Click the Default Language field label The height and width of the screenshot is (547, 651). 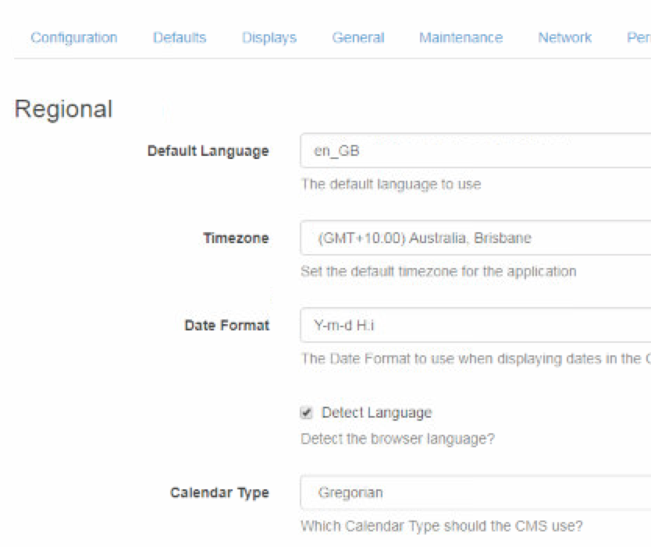tap(208, 151)
